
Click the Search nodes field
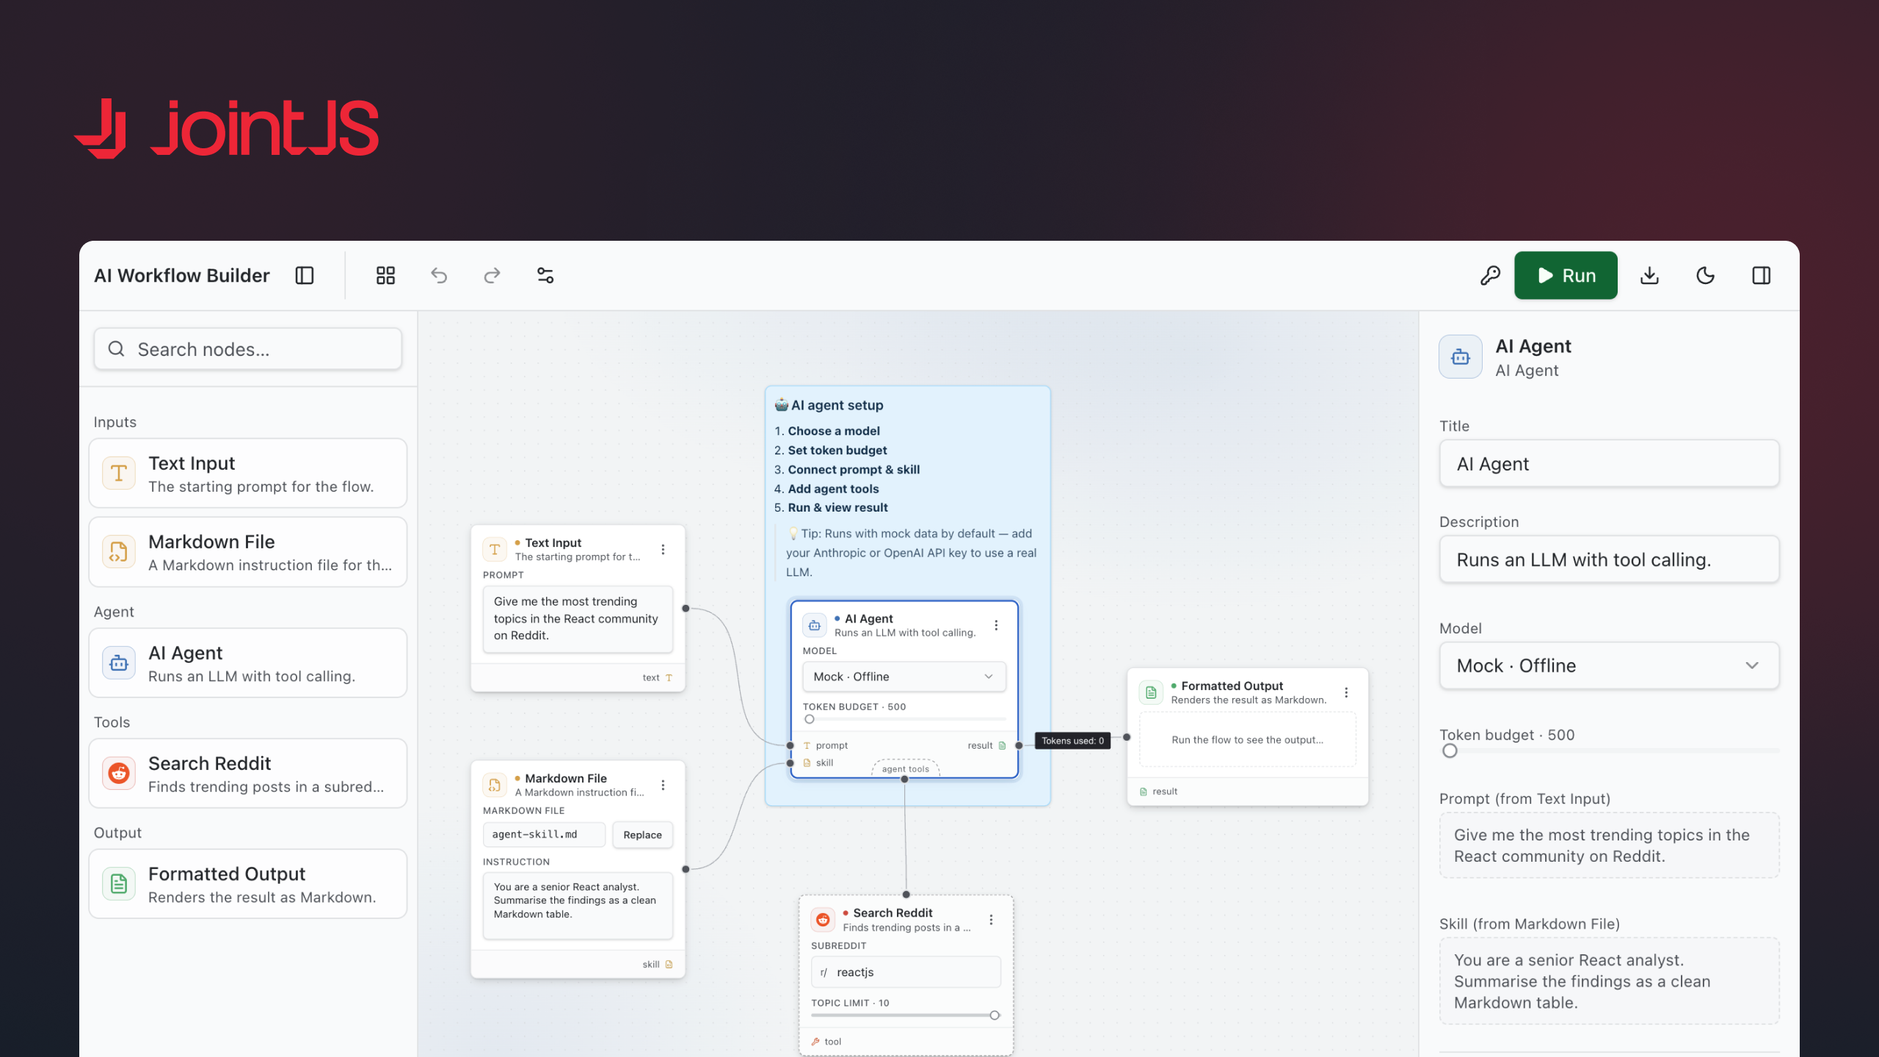(x=247, y=349)
